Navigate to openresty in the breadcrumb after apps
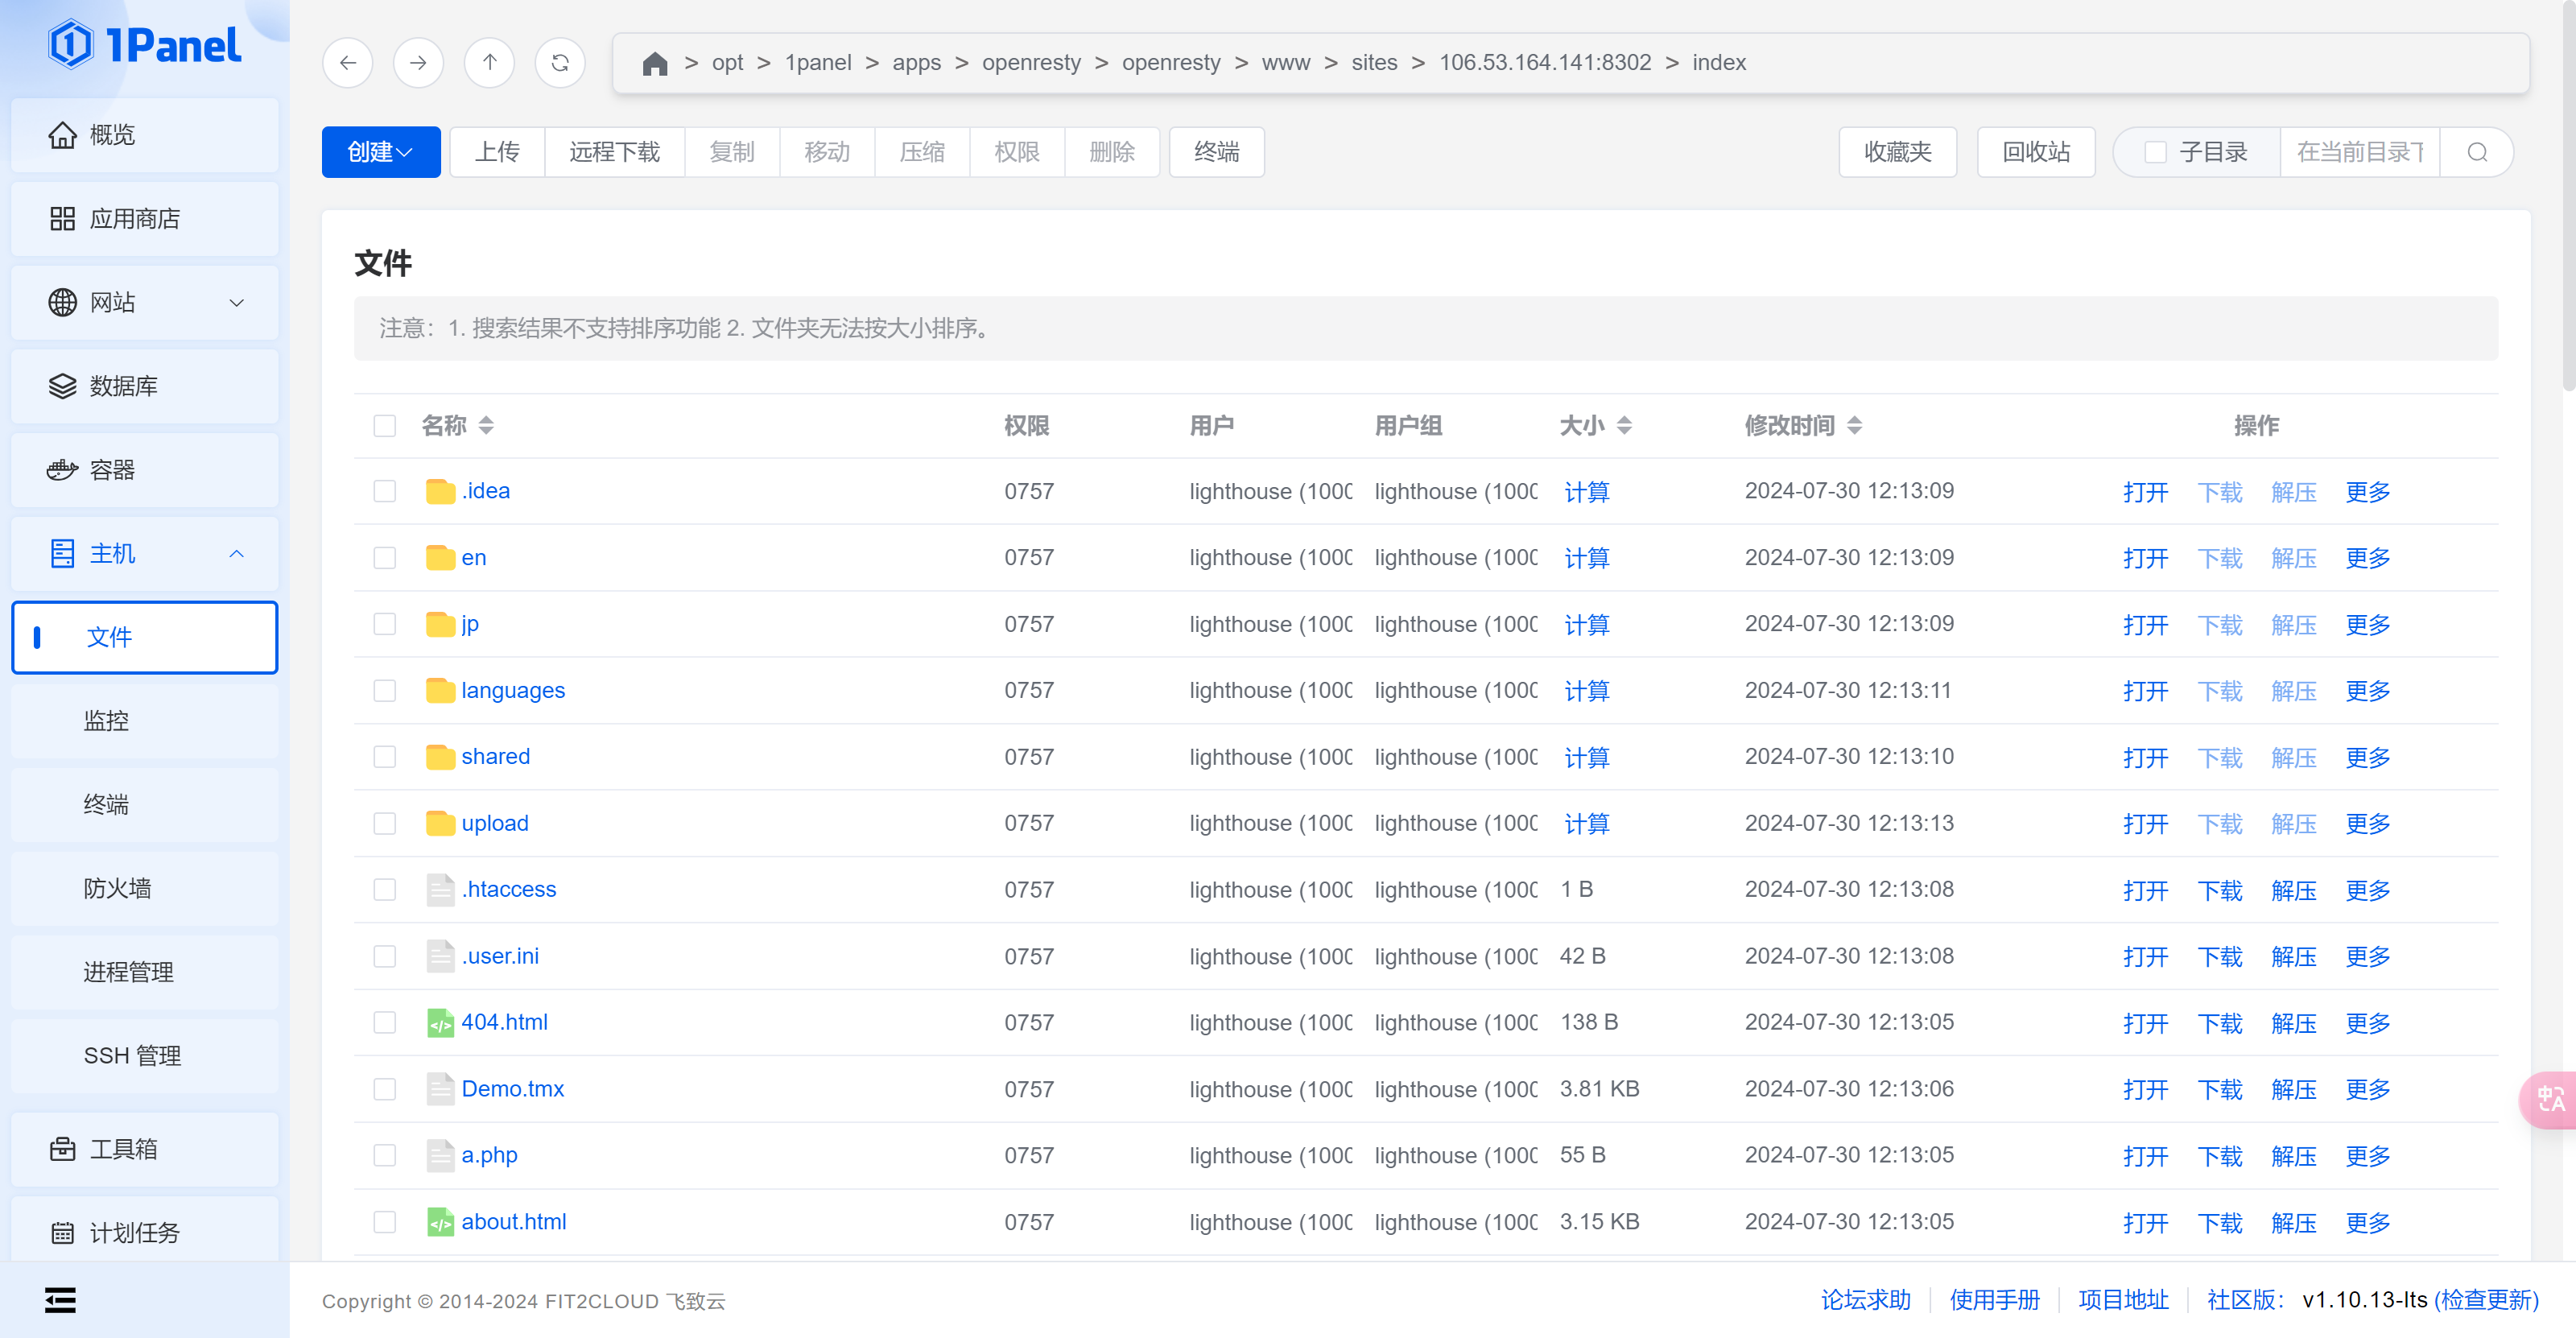This screenshot has height=1338, width=2576. [x=1031, y=63]
